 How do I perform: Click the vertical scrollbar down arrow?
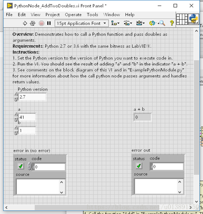click(x=196, y=202)
